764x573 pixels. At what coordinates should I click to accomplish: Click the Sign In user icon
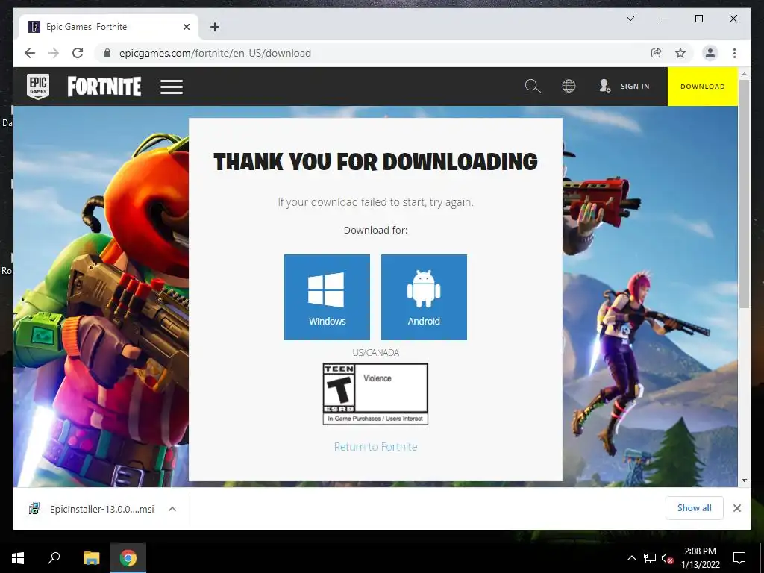(604, 87)
